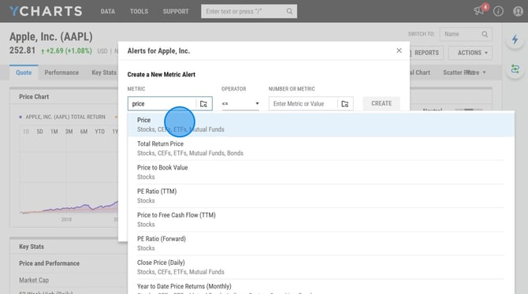
Task: Select the YTD chart range
Action: pyautogui.click(x=99, y=132)
